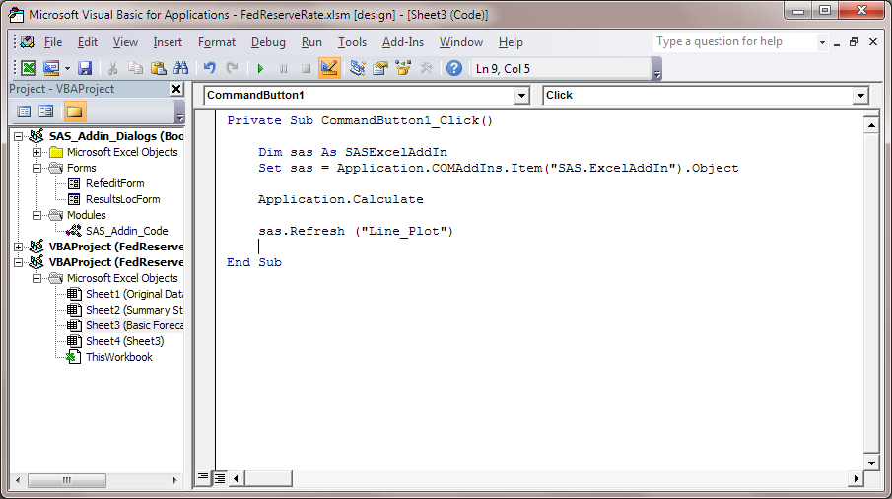Run the macro with the green play icon
Viewport: 892px width, 499px height.
click(x=260, y=68)
